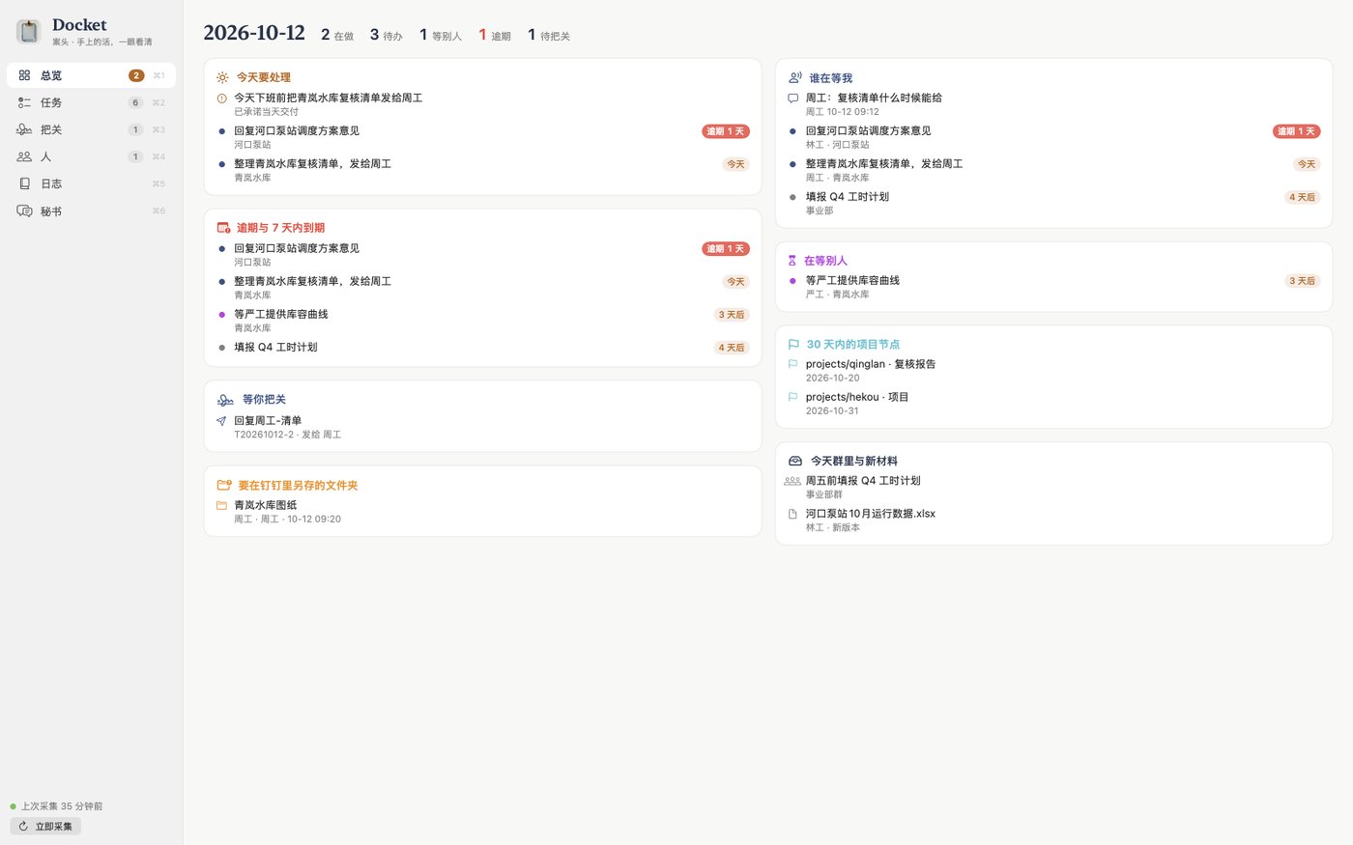Click the sun icon beside 今天要处理
1353x845 pixels.
click(x=223, y=77)
